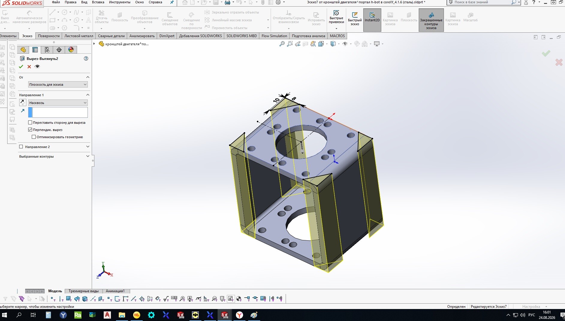Open the DimXpertManager tab icon
The image size is (565, 321).
coord(59,50)
